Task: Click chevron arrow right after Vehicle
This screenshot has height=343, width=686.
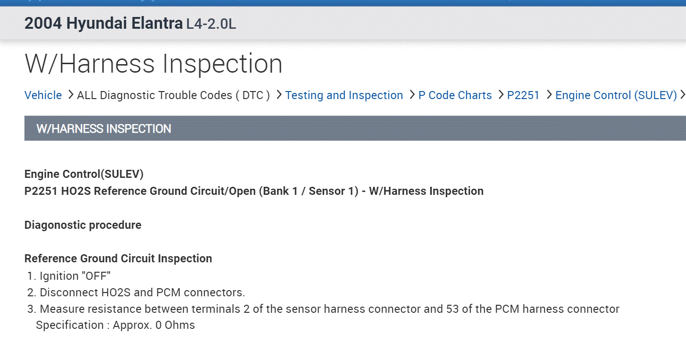Action: 70,95
